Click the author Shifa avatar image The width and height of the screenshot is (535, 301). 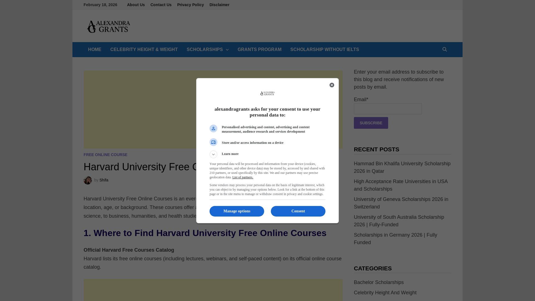tap(88, 180)
